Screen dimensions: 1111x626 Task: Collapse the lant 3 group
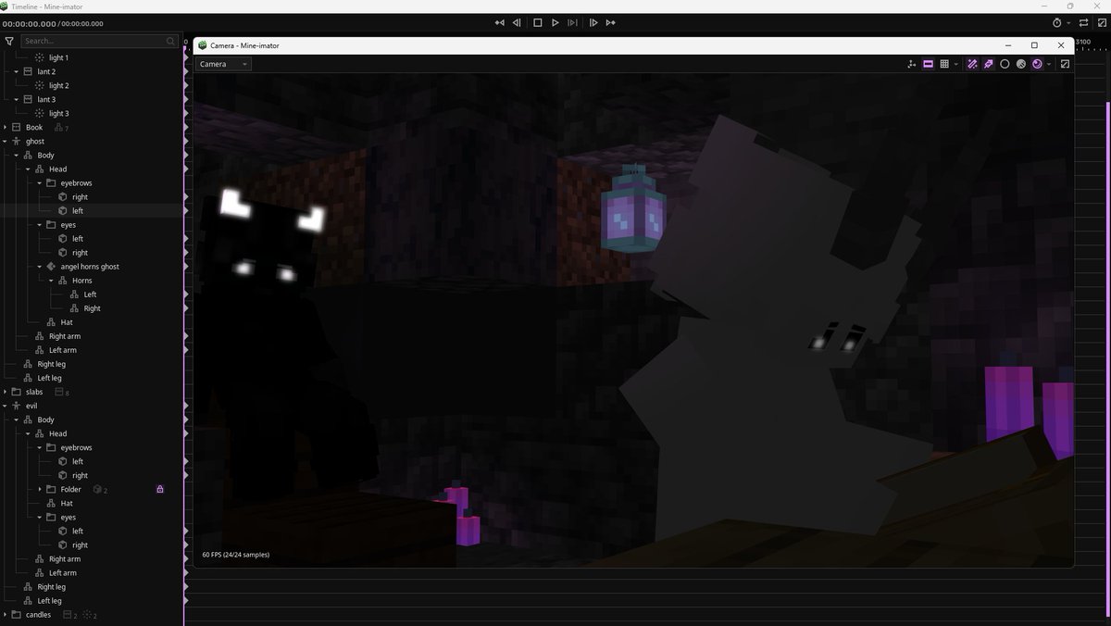click(17, 99)
